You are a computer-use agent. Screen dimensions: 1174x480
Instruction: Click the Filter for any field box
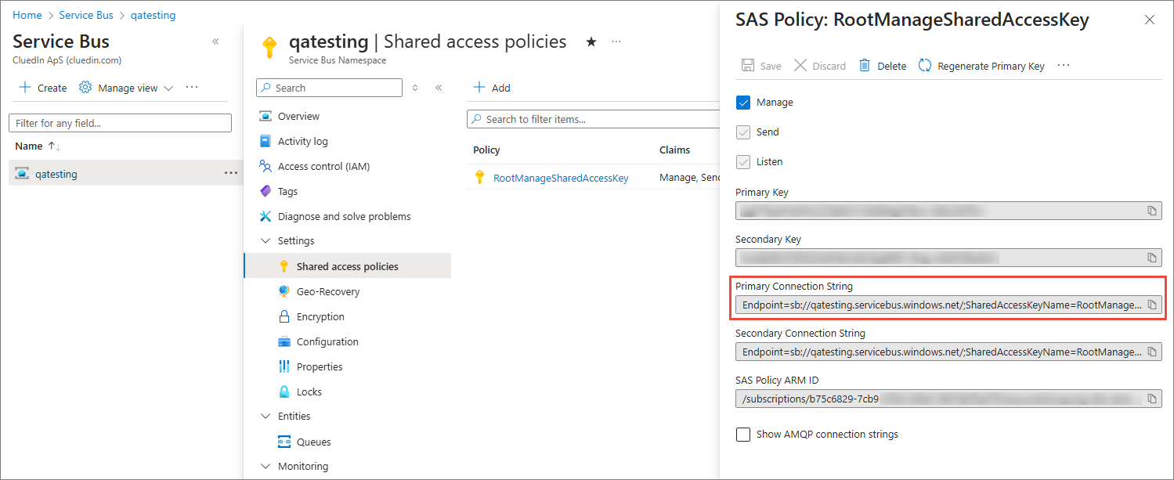[120, 123]
